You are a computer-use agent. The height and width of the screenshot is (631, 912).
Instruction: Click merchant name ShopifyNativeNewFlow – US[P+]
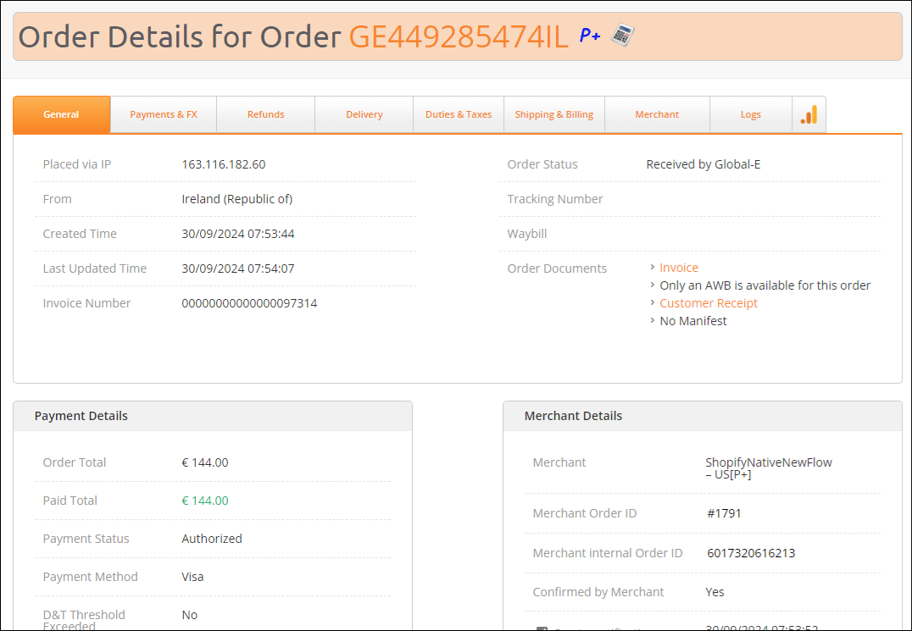(769, 468)
